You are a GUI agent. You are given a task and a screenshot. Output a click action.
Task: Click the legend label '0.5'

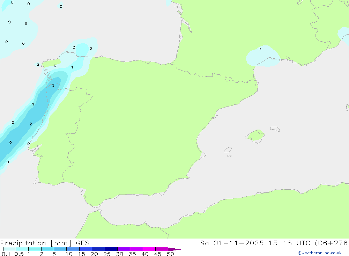click(x=19, y=254)
